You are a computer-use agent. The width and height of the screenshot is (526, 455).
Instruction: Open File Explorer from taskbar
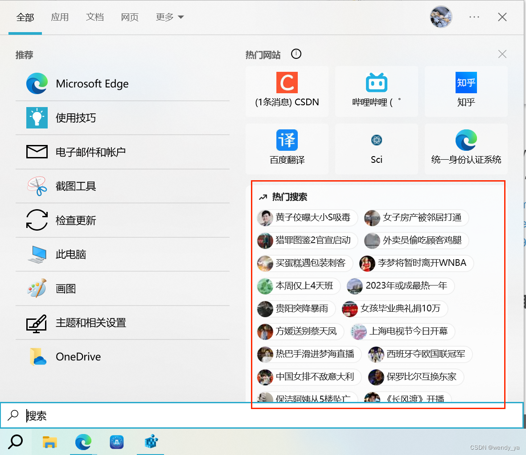pos(49,442)
